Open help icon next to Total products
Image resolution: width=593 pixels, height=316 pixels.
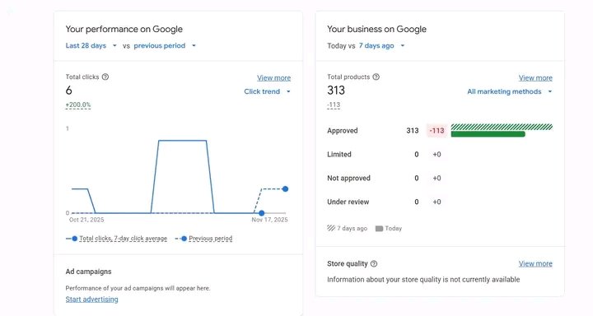pos(376,77)
